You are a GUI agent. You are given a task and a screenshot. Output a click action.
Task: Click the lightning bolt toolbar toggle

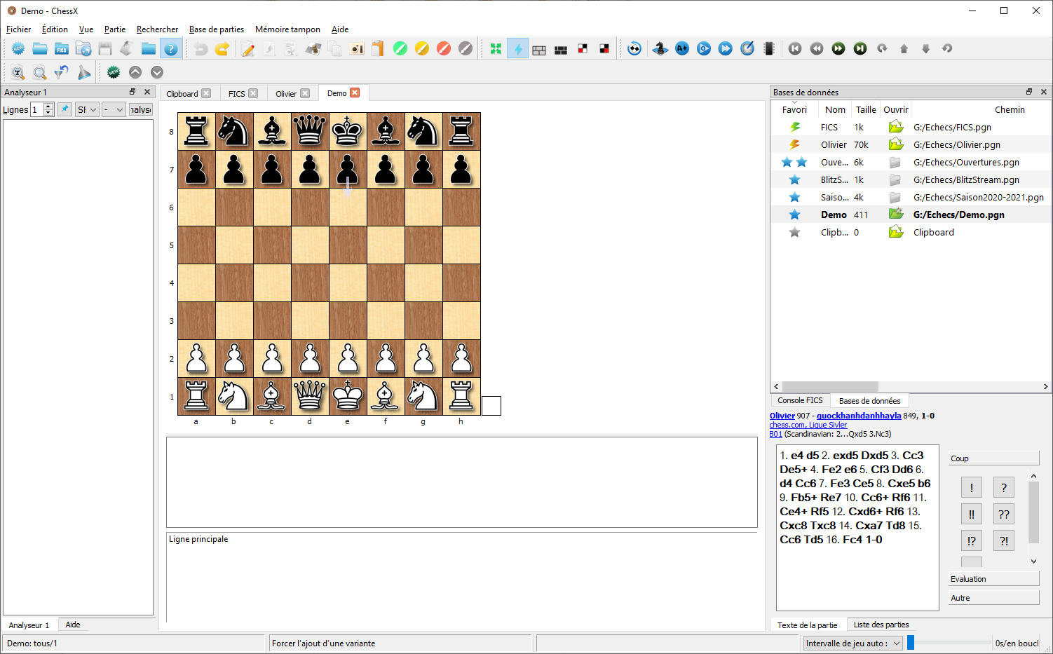coord(517,48)
